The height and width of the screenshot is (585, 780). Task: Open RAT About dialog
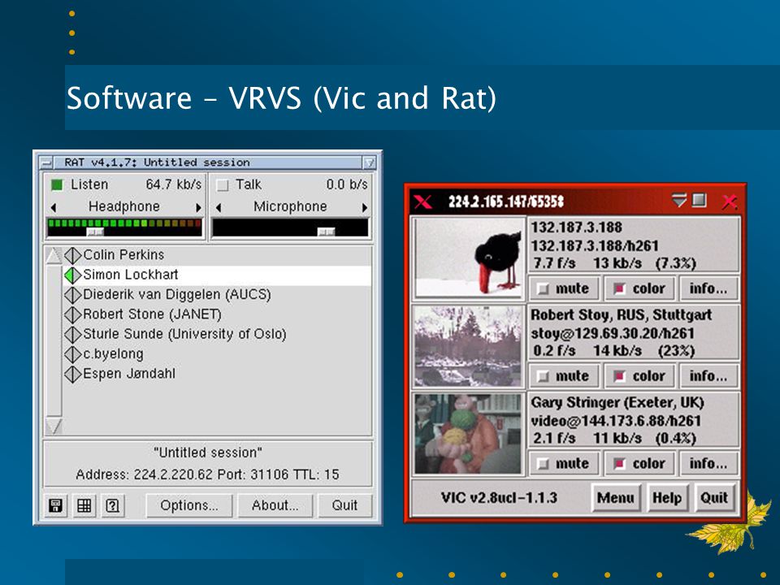(x=275, y=505)
